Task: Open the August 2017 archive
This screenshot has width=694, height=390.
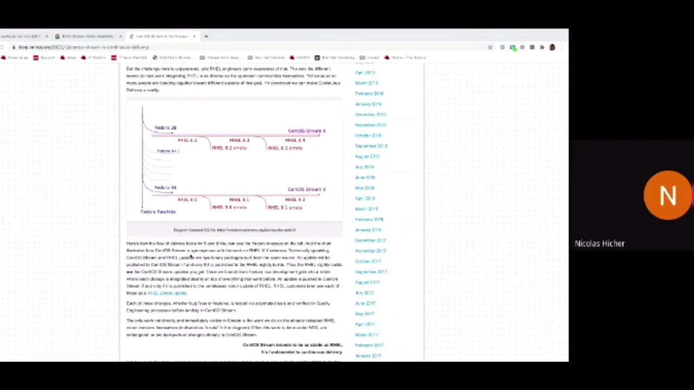Action: click(368, 282)
